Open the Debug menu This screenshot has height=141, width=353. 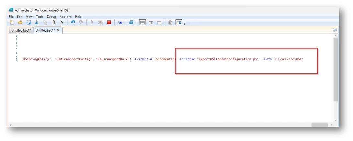point(51,16)
